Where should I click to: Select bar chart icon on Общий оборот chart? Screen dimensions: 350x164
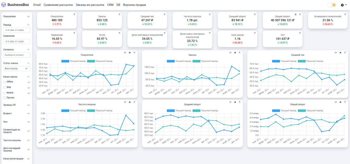pyautogui.click(x=340, y=102)
